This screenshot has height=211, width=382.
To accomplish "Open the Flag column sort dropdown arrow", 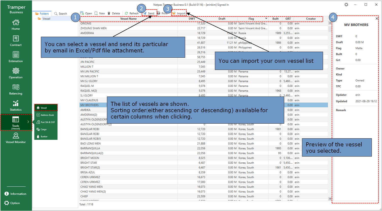I will pyautogui.click(x=266, y=19).
